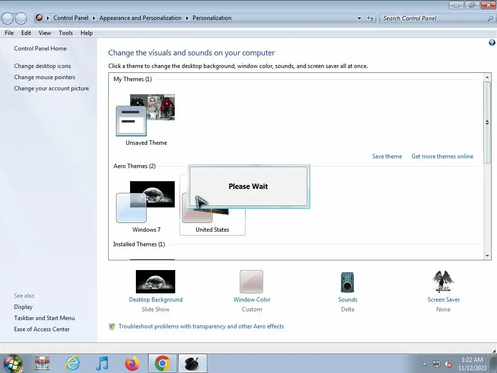
Task: Click the Desktop Background text link
Action: tap(156, 300)
